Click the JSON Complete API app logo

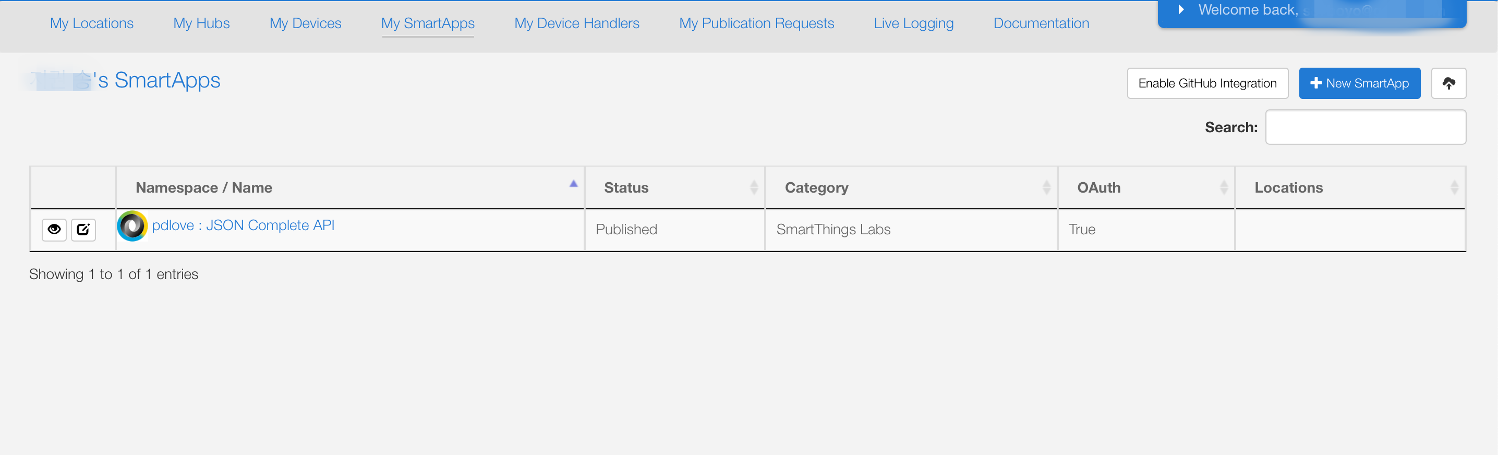(x=132, y=226)
